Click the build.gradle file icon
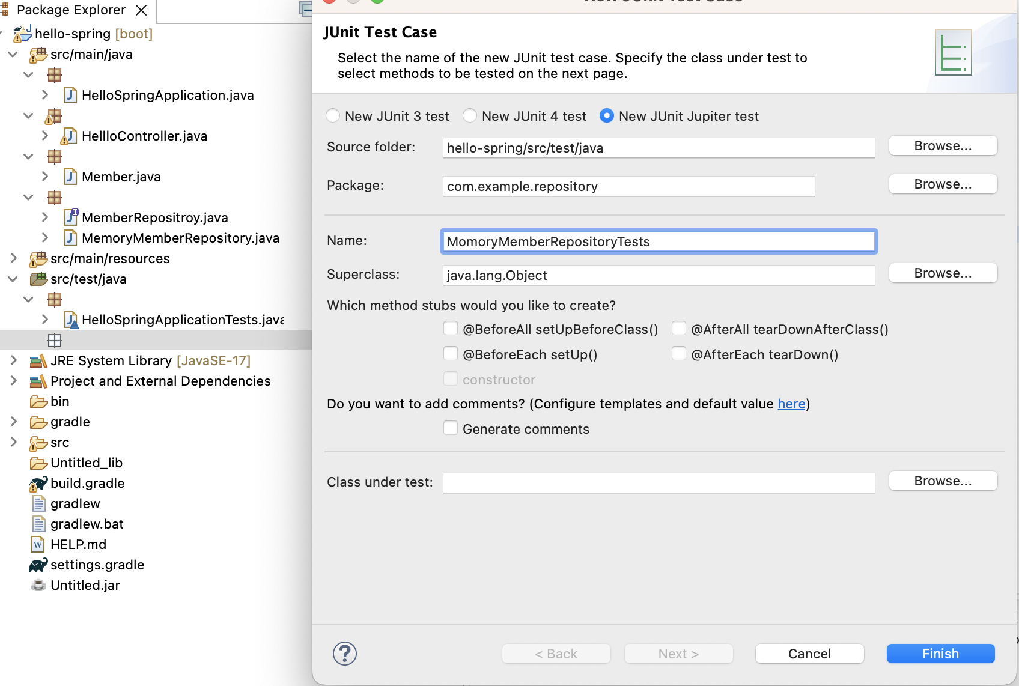Viewport: 1019px width, 686px height. [38, 484]
